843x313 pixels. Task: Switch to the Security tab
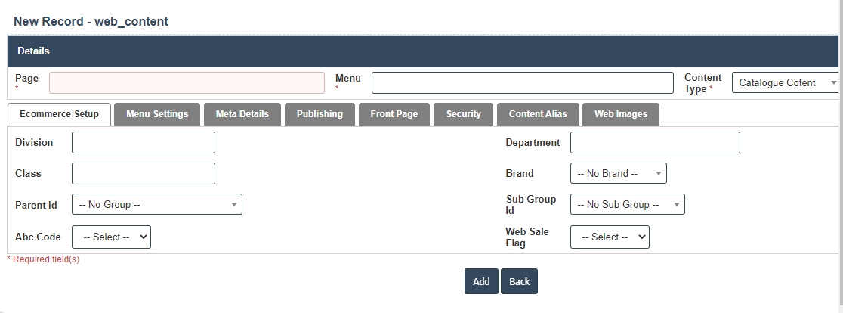(463, 114)
